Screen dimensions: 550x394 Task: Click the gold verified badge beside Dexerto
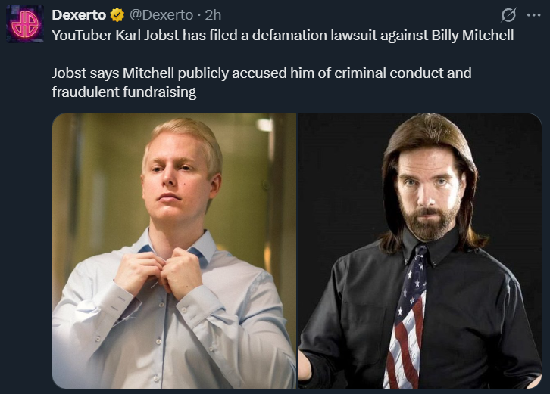117,15
